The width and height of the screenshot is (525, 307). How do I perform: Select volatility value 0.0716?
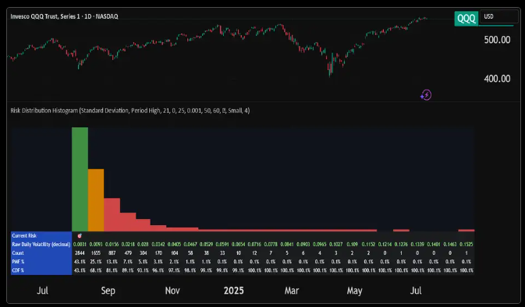[x=254, y=245]
